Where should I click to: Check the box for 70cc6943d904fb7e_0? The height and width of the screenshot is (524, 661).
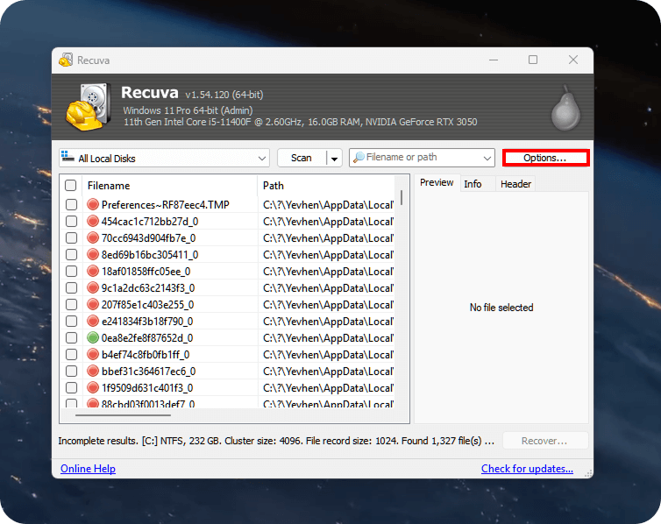72,238
